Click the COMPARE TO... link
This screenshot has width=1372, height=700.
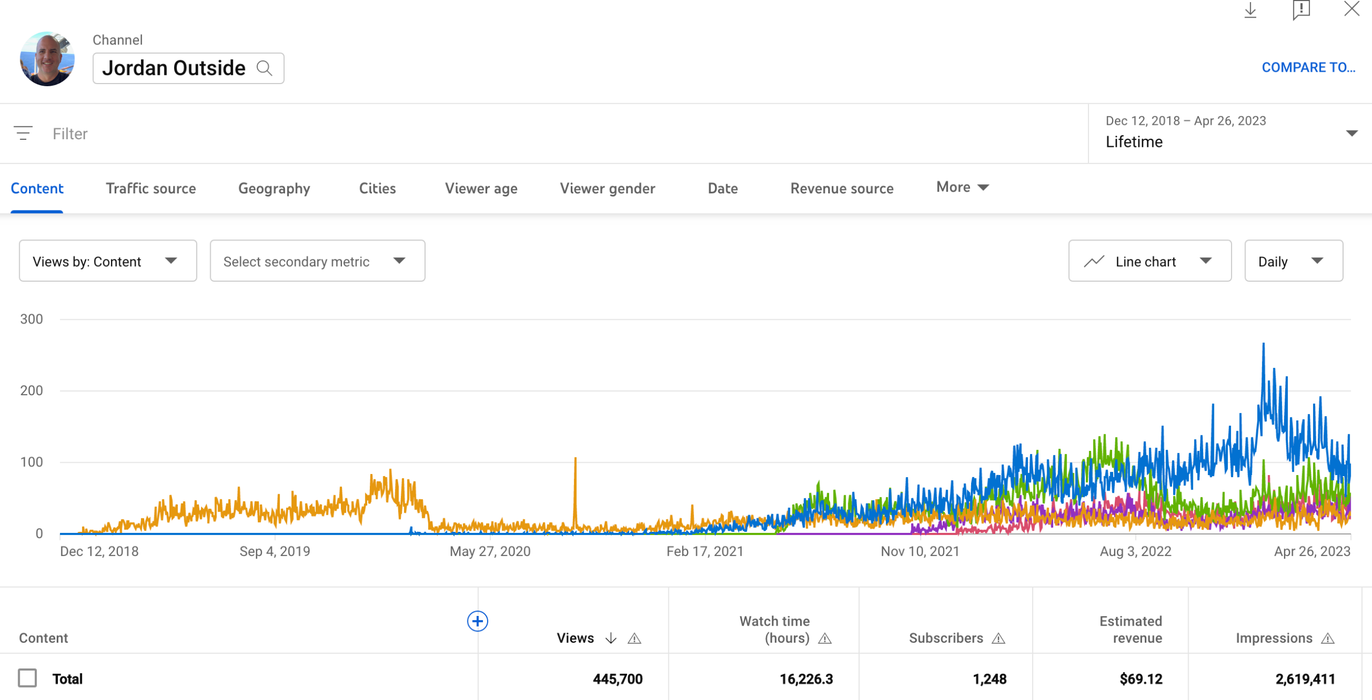[1308, 67]
